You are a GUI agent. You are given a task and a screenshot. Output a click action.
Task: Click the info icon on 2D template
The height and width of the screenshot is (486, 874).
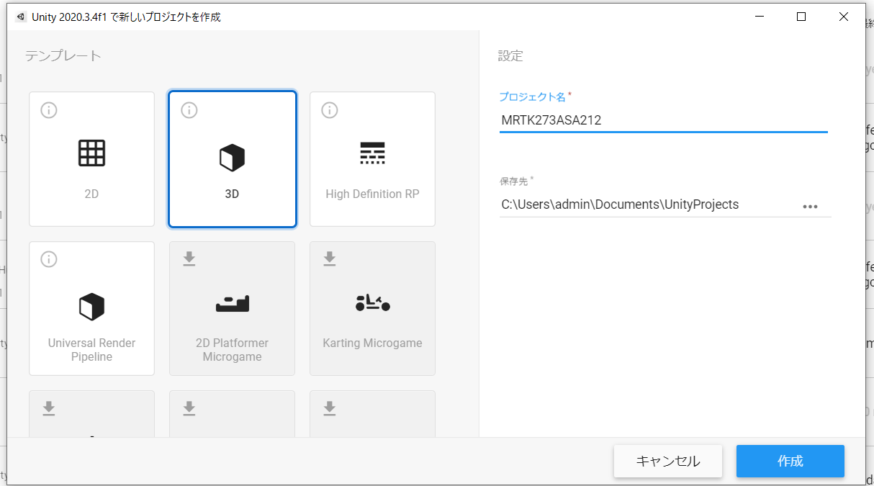[49, 110]
